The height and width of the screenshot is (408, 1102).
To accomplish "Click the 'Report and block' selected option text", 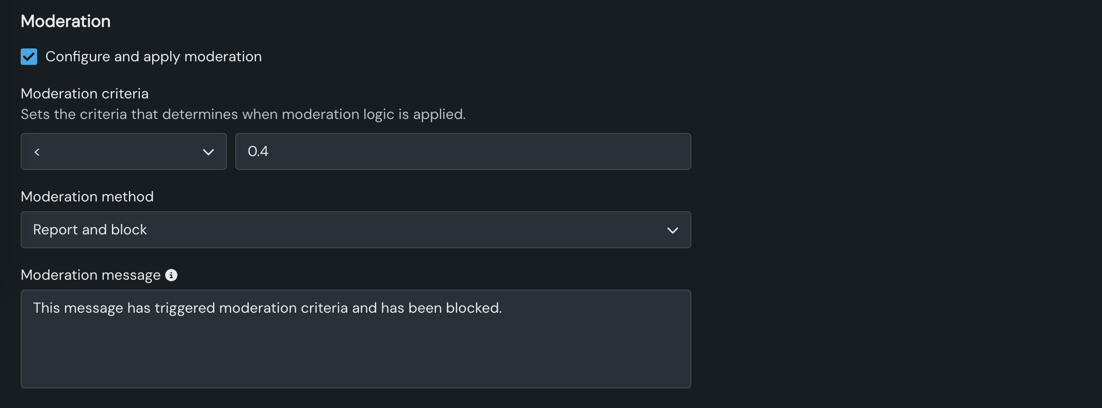I will (90, 230).
